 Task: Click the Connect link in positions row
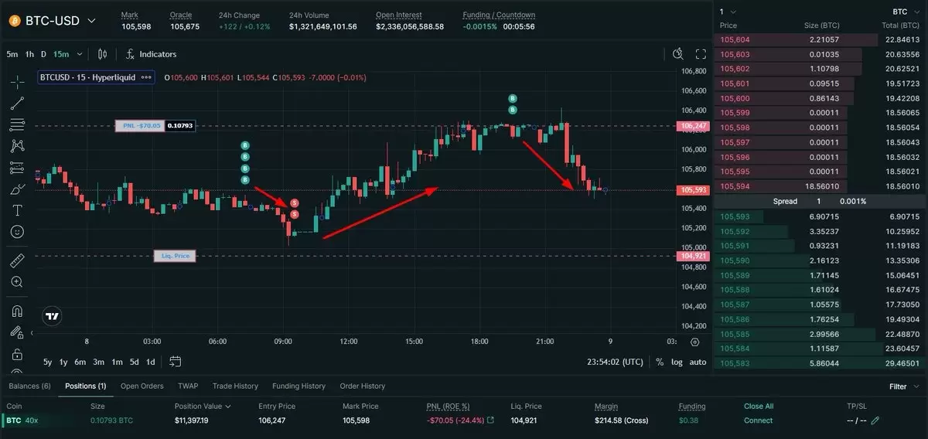[x=758, y=420]
